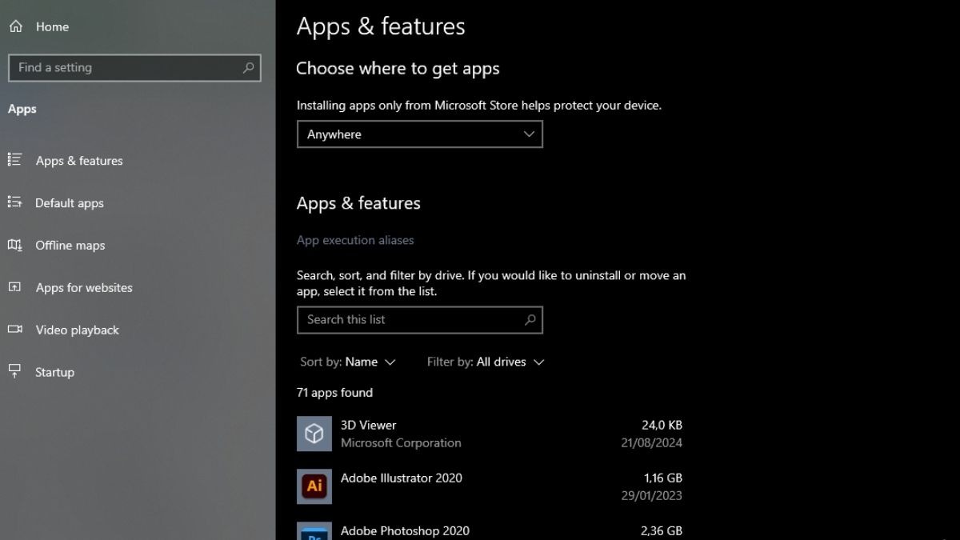960x540 pixels.
Task: Click the Apps for websites sidebar icon
Action: click(14, 287)
